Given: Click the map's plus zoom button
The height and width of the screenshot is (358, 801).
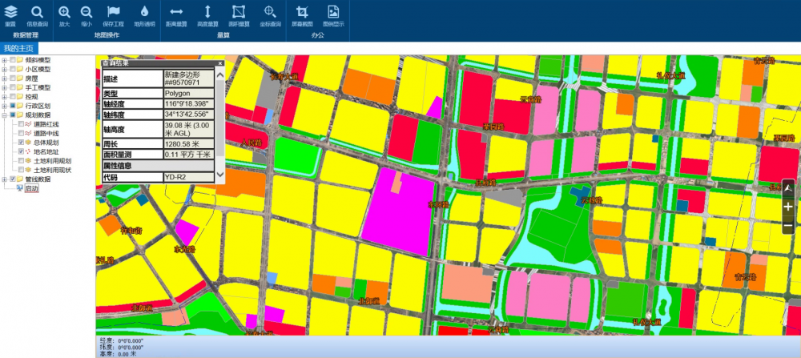Looking at the screenshot, I should (788, 206).
